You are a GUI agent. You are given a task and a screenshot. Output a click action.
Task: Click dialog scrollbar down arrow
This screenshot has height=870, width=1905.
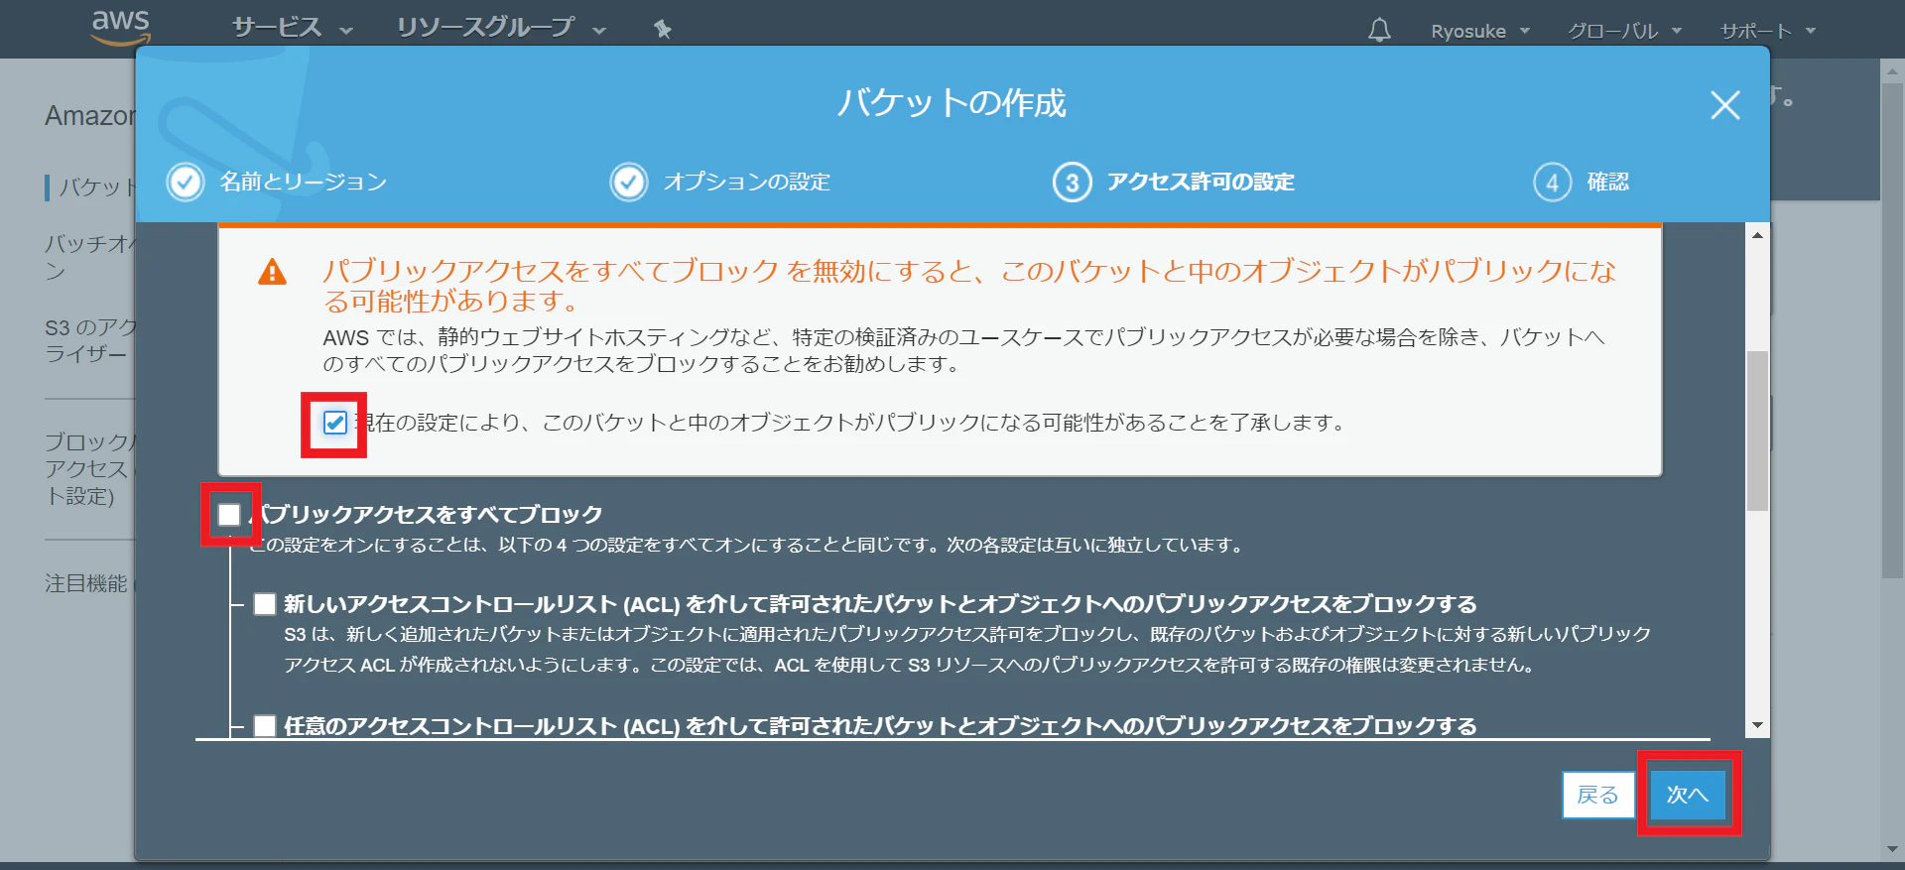click(x=1757, y=726)
